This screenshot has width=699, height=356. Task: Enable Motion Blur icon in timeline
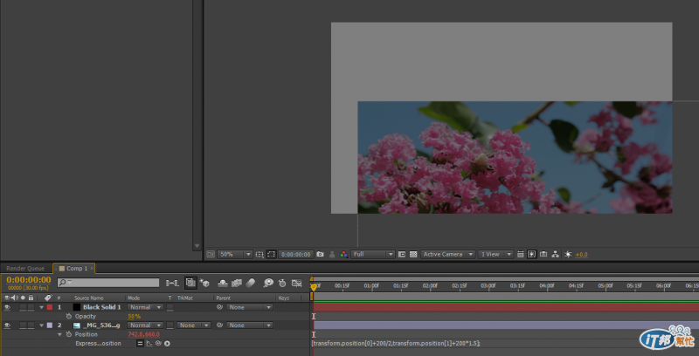click(251, 283)
